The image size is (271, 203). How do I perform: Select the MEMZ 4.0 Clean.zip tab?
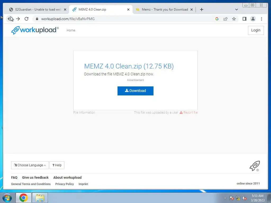[x=101, y=10]
